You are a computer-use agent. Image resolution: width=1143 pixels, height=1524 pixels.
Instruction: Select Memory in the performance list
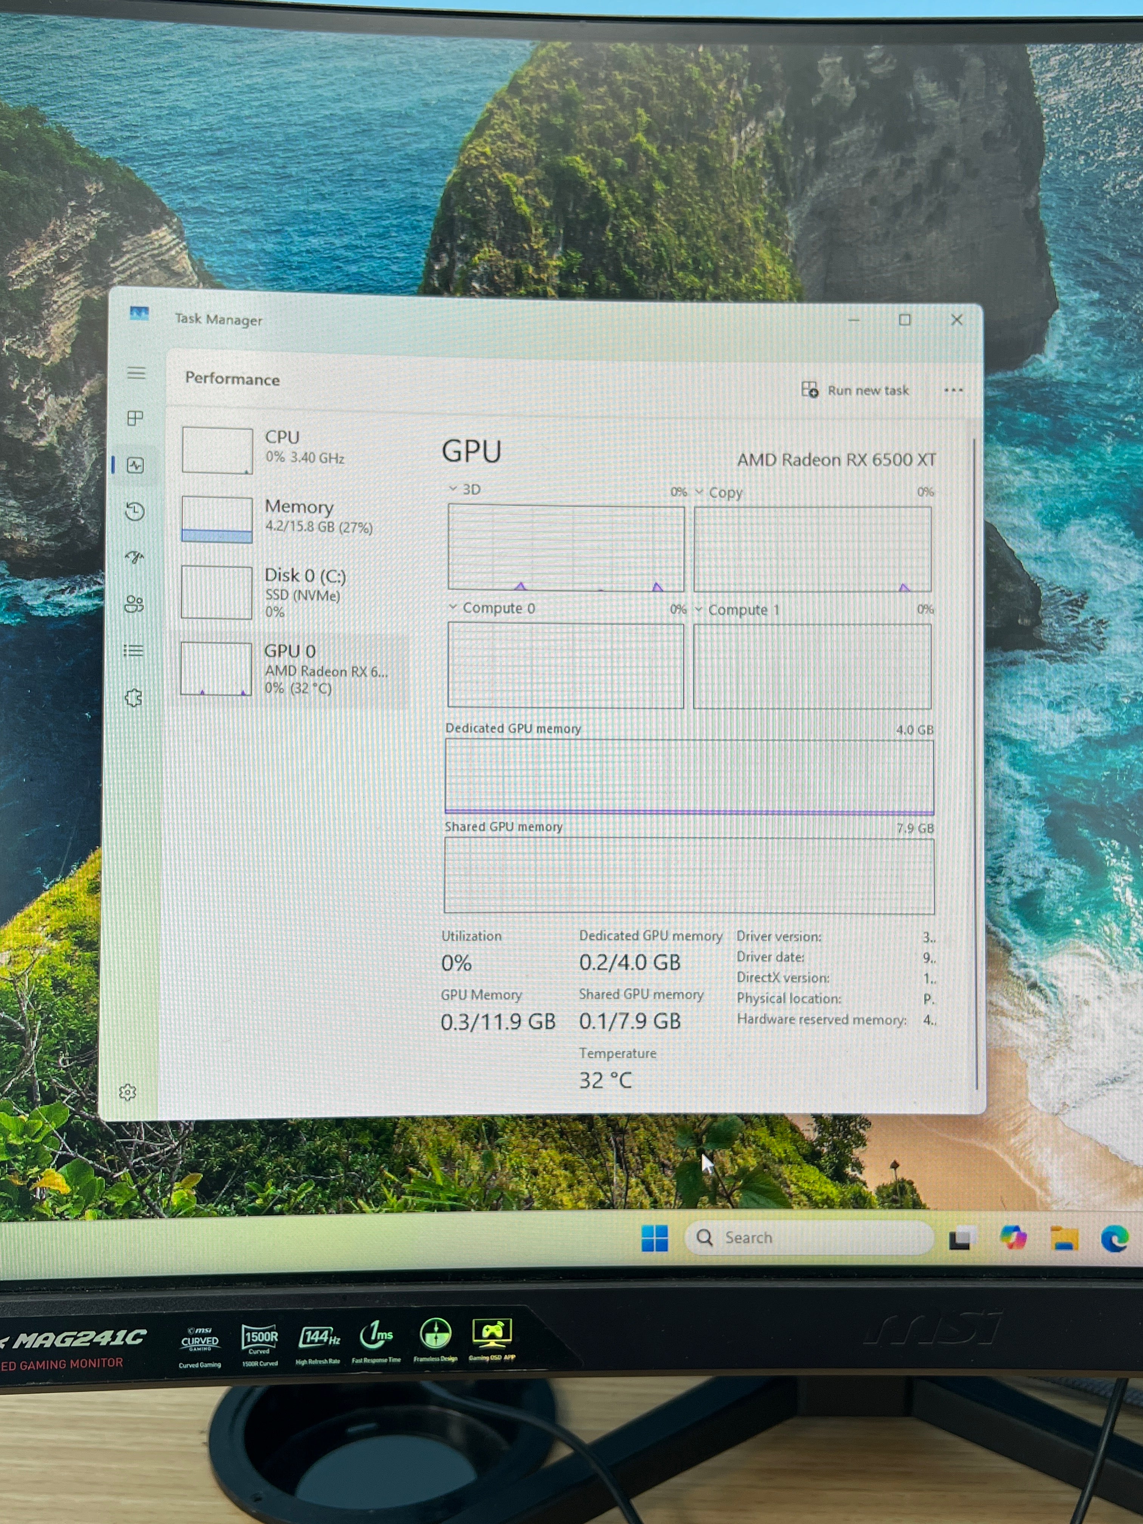(293, 519)
